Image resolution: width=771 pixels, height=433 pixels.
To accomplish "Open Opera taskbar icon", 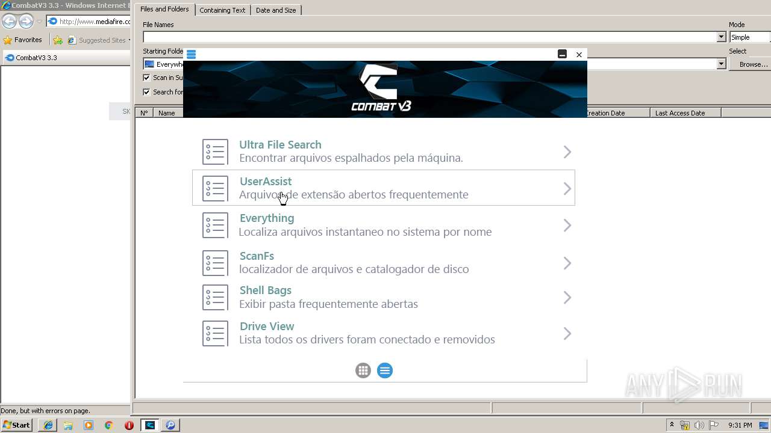I will pos(129,425).
